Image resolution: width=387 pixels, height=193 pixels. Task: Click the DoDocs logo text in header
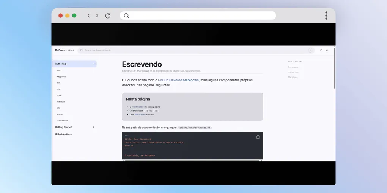coord(60,50)
